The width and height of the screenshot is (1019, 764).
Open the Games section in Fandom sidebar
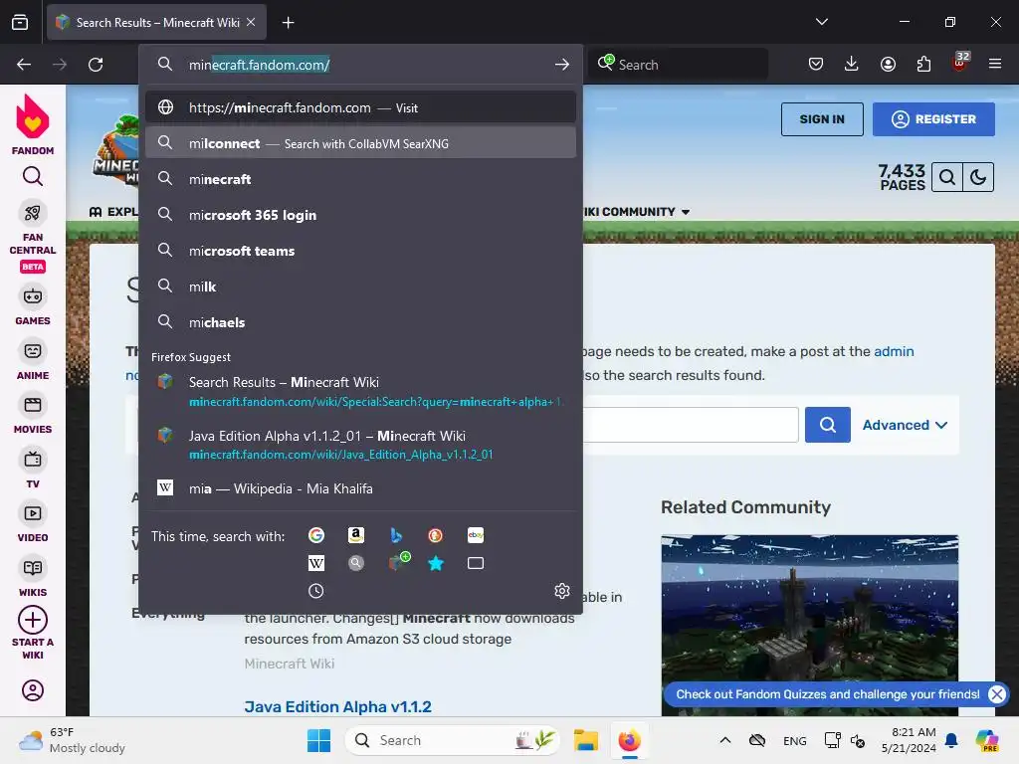pyautogui.click(x=33, y=304)
